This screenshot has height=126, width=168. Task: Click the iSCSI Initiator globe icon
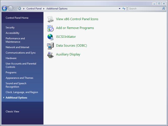[50, 37]
